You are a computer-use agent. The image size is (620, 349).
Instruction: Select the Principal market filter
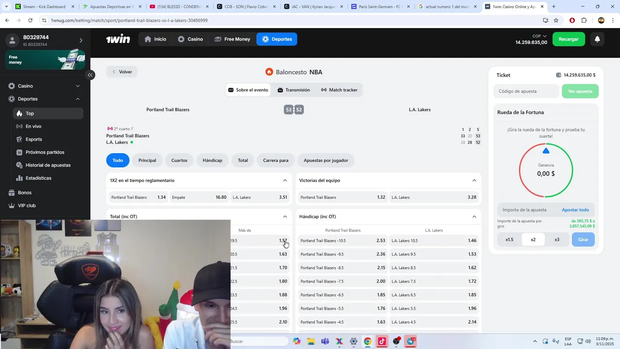pos(147,160)
